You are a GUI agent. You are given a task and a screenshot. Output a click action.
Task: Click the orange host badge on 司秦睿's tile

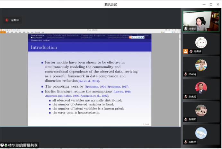[185, 51]
